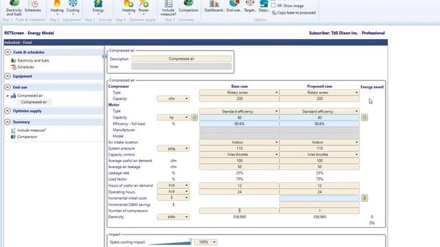Open electricity kWh unit dropdown
This screenshot has height=247, width=440.
(173, 217)
